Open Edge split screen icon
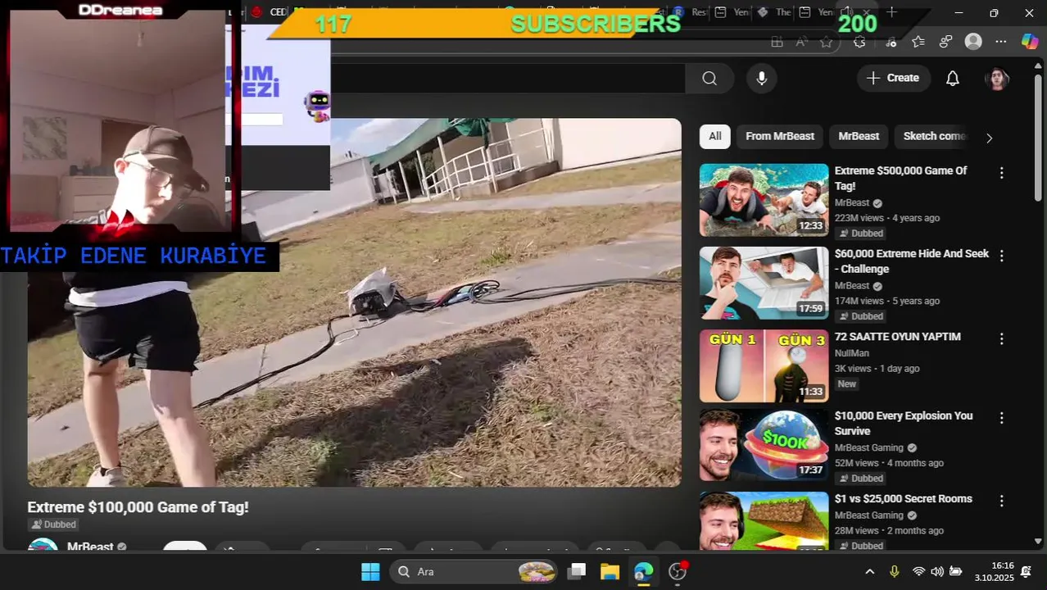1047x590 pixels. coord(777,42)
